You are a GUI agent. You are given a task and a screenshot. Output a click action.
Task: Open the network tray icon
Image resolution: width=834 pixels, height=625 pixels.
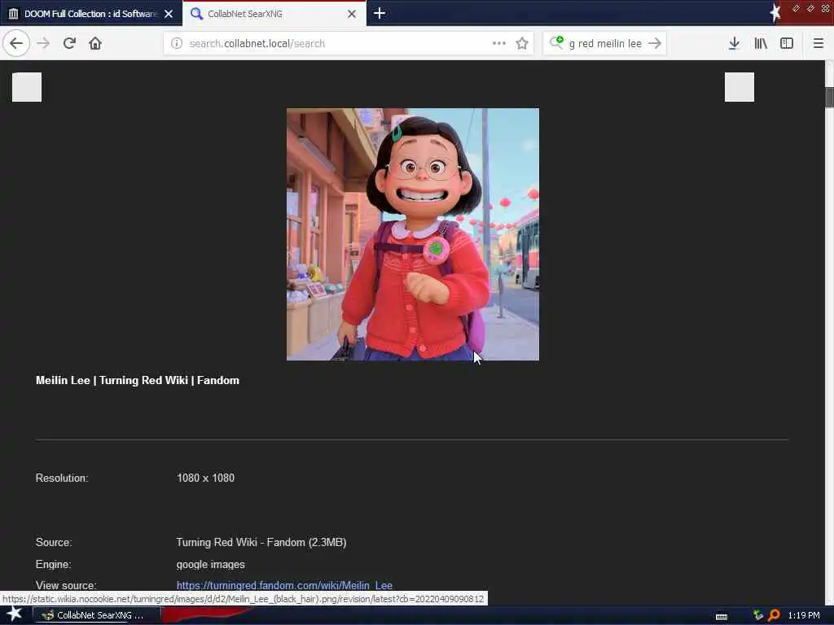tap(758, 615)
